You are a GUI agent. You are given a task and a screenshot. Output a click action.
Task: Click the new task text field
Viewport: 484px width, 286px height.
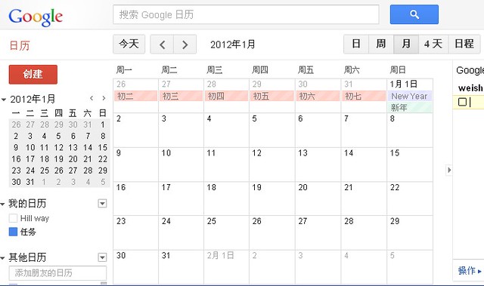pyautogui.click(x=476, y=102)
